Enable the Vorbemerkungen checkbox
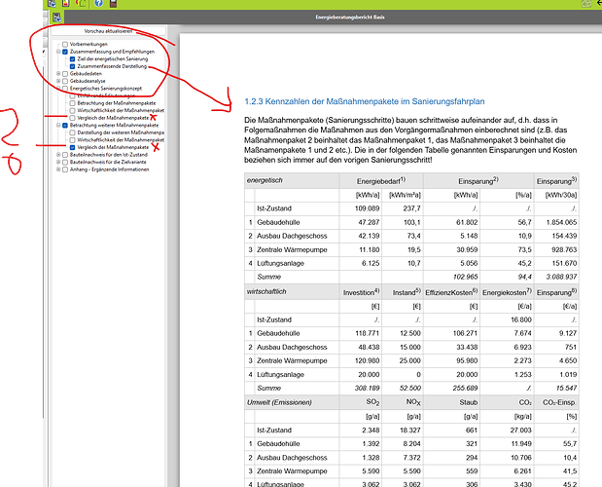Image resolution: width=602 pixels, height=487 pixels. [65, 44]
